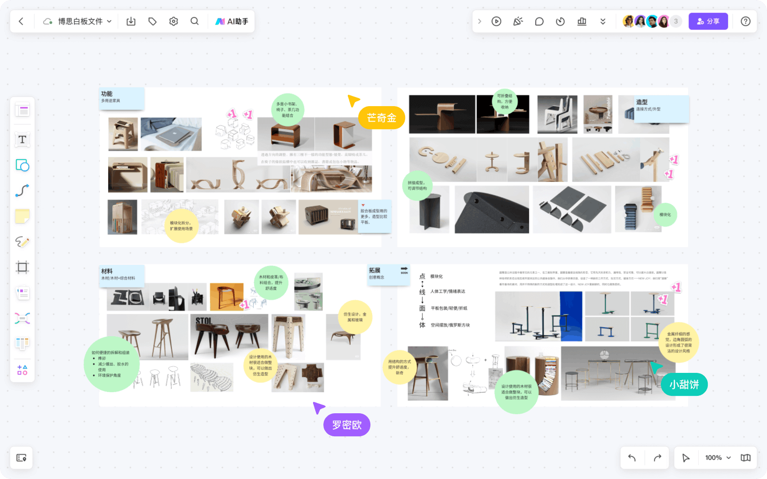Open the 博思白板文件 file name dropdown
Viewport: 767px width, 479px height.
[85, 21]
